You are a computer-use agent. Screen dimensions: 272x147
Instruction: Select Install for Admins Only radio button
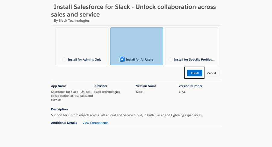(x=64, y=59)
